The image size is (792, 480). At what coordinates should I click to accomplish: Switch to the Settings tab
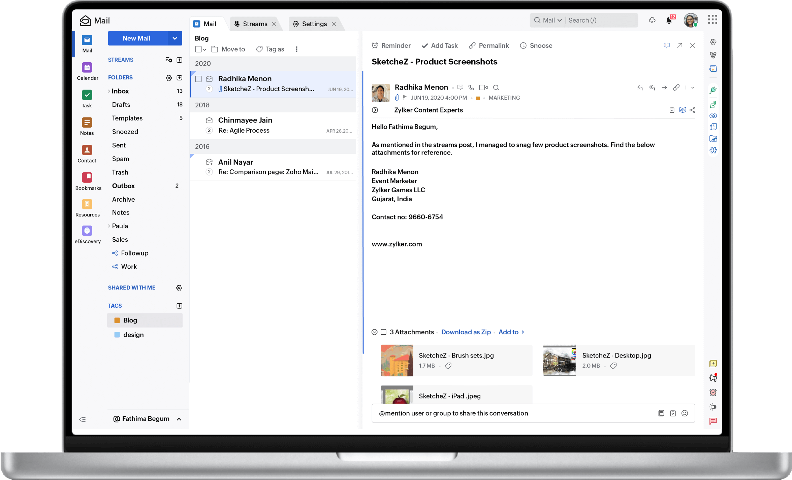click(314, 24)
